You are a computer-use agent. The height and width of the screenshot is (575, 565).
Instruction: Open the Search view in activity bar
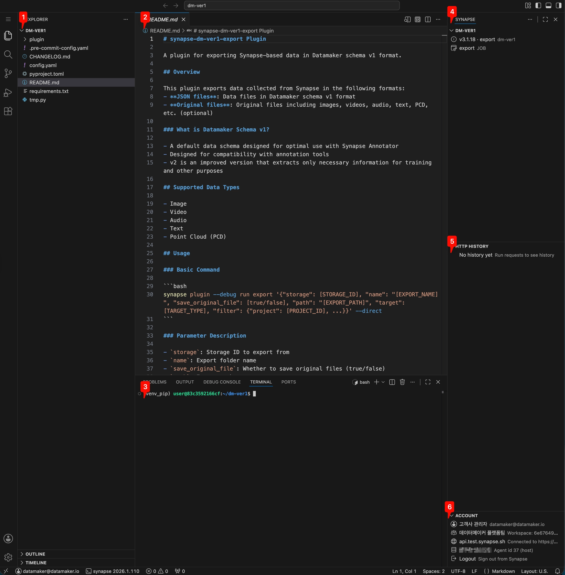click(x=8, y=55)
